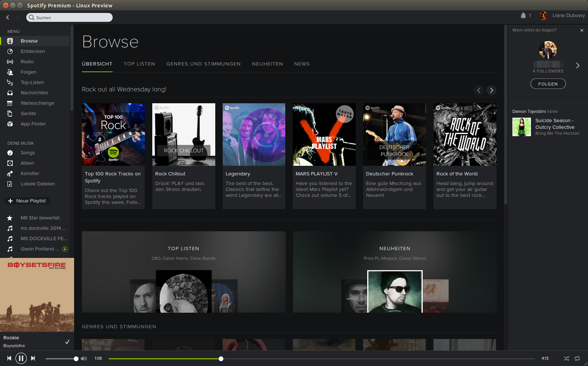This screenshot has height=366, width=588.
Task: Click the Bring Me The Horizon artist text
Action: click(x=557, y=133)
